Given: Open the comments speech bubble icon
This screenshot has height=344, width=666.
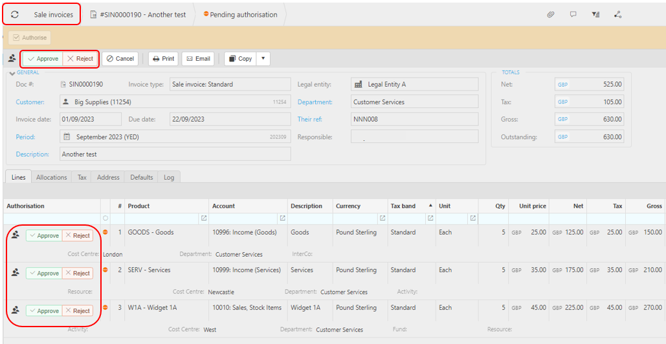Looking at the screenshot, I should (x=573, y=14).
